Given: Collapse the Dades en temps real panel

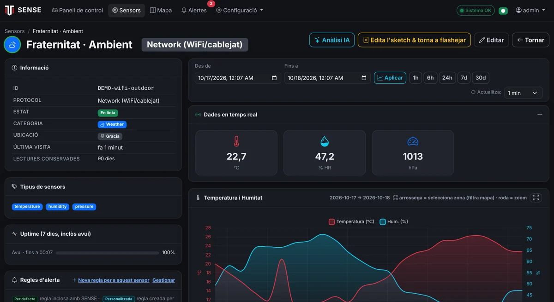Looking at the screenshot, I should pyautogui.click(x=540, y=115).
